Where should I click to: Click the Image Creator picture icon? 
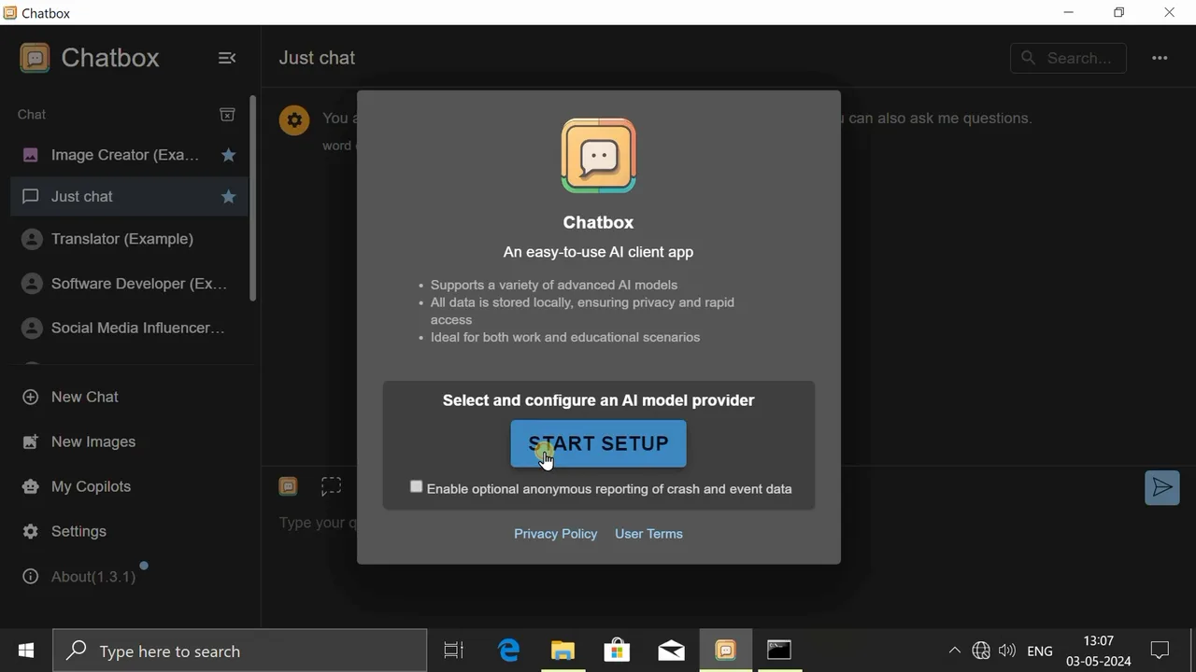coord(31,155)
